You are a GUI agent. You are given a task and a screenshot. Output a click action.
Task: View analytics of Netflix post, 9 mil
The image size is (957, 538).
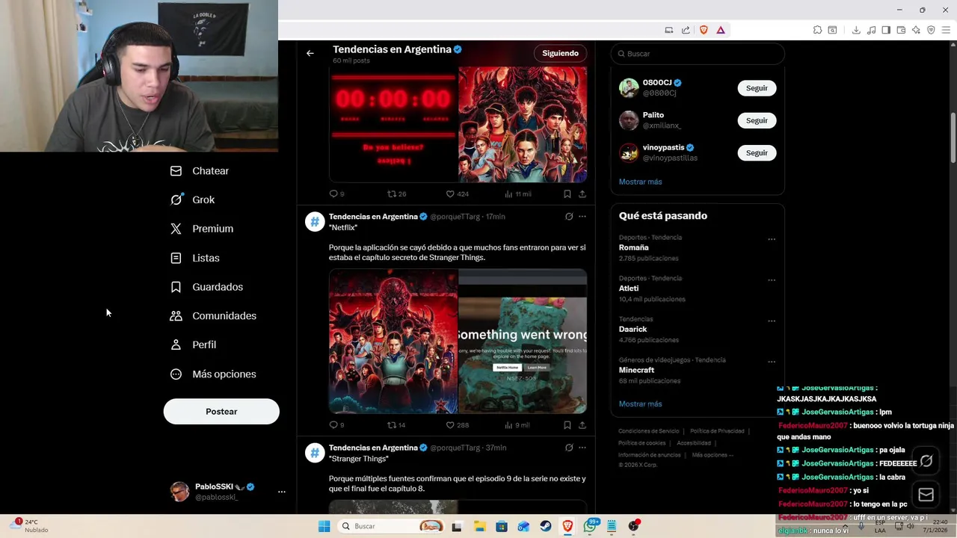pyautogui.click(x=517, y=425)
